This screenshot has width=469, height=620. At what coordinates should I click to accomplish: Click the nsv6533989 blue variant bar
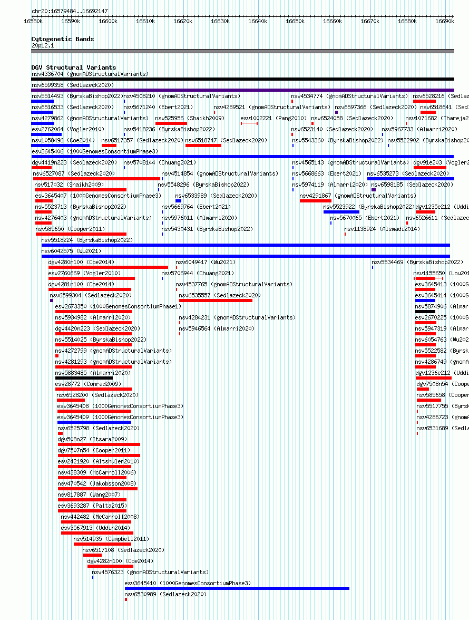pyautogui.click(x=178, y=201)
